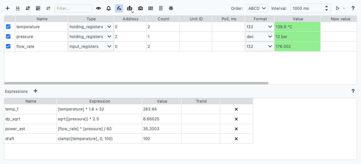The width and height of the screenshot is (361, 164).
Task: Click the Name column header in registers table
Action: [x=42, y=19]
